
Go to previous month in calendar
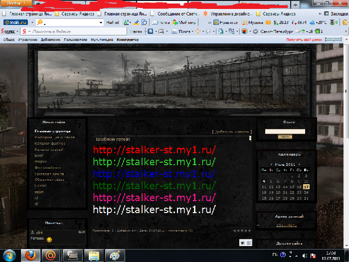click(x=271, y=164)
